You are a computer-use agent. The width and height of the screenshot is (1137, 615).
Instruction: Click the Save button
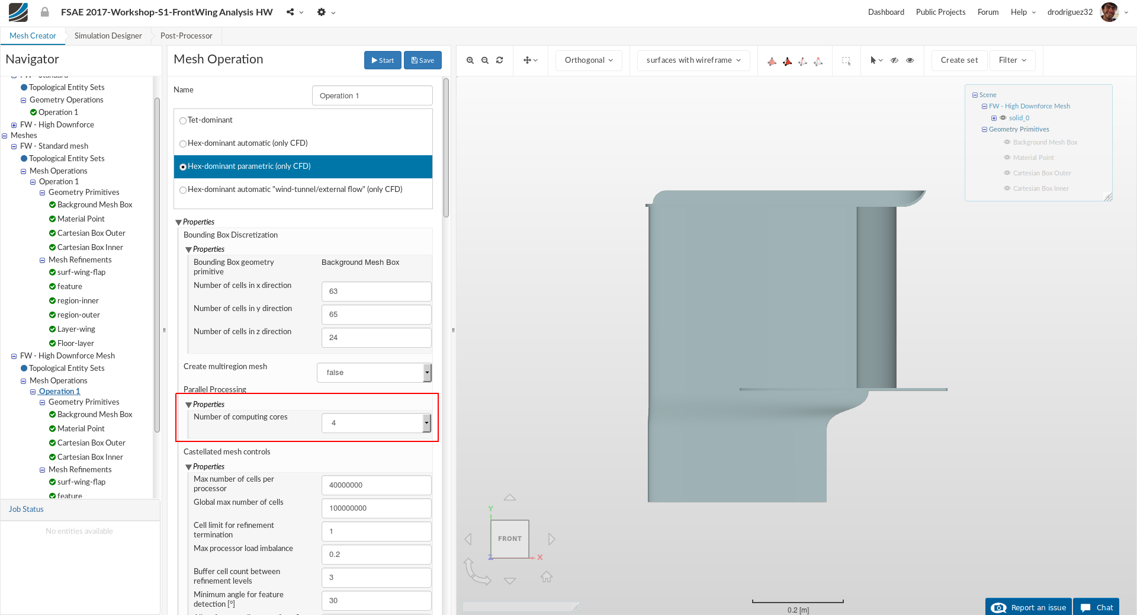423,60
